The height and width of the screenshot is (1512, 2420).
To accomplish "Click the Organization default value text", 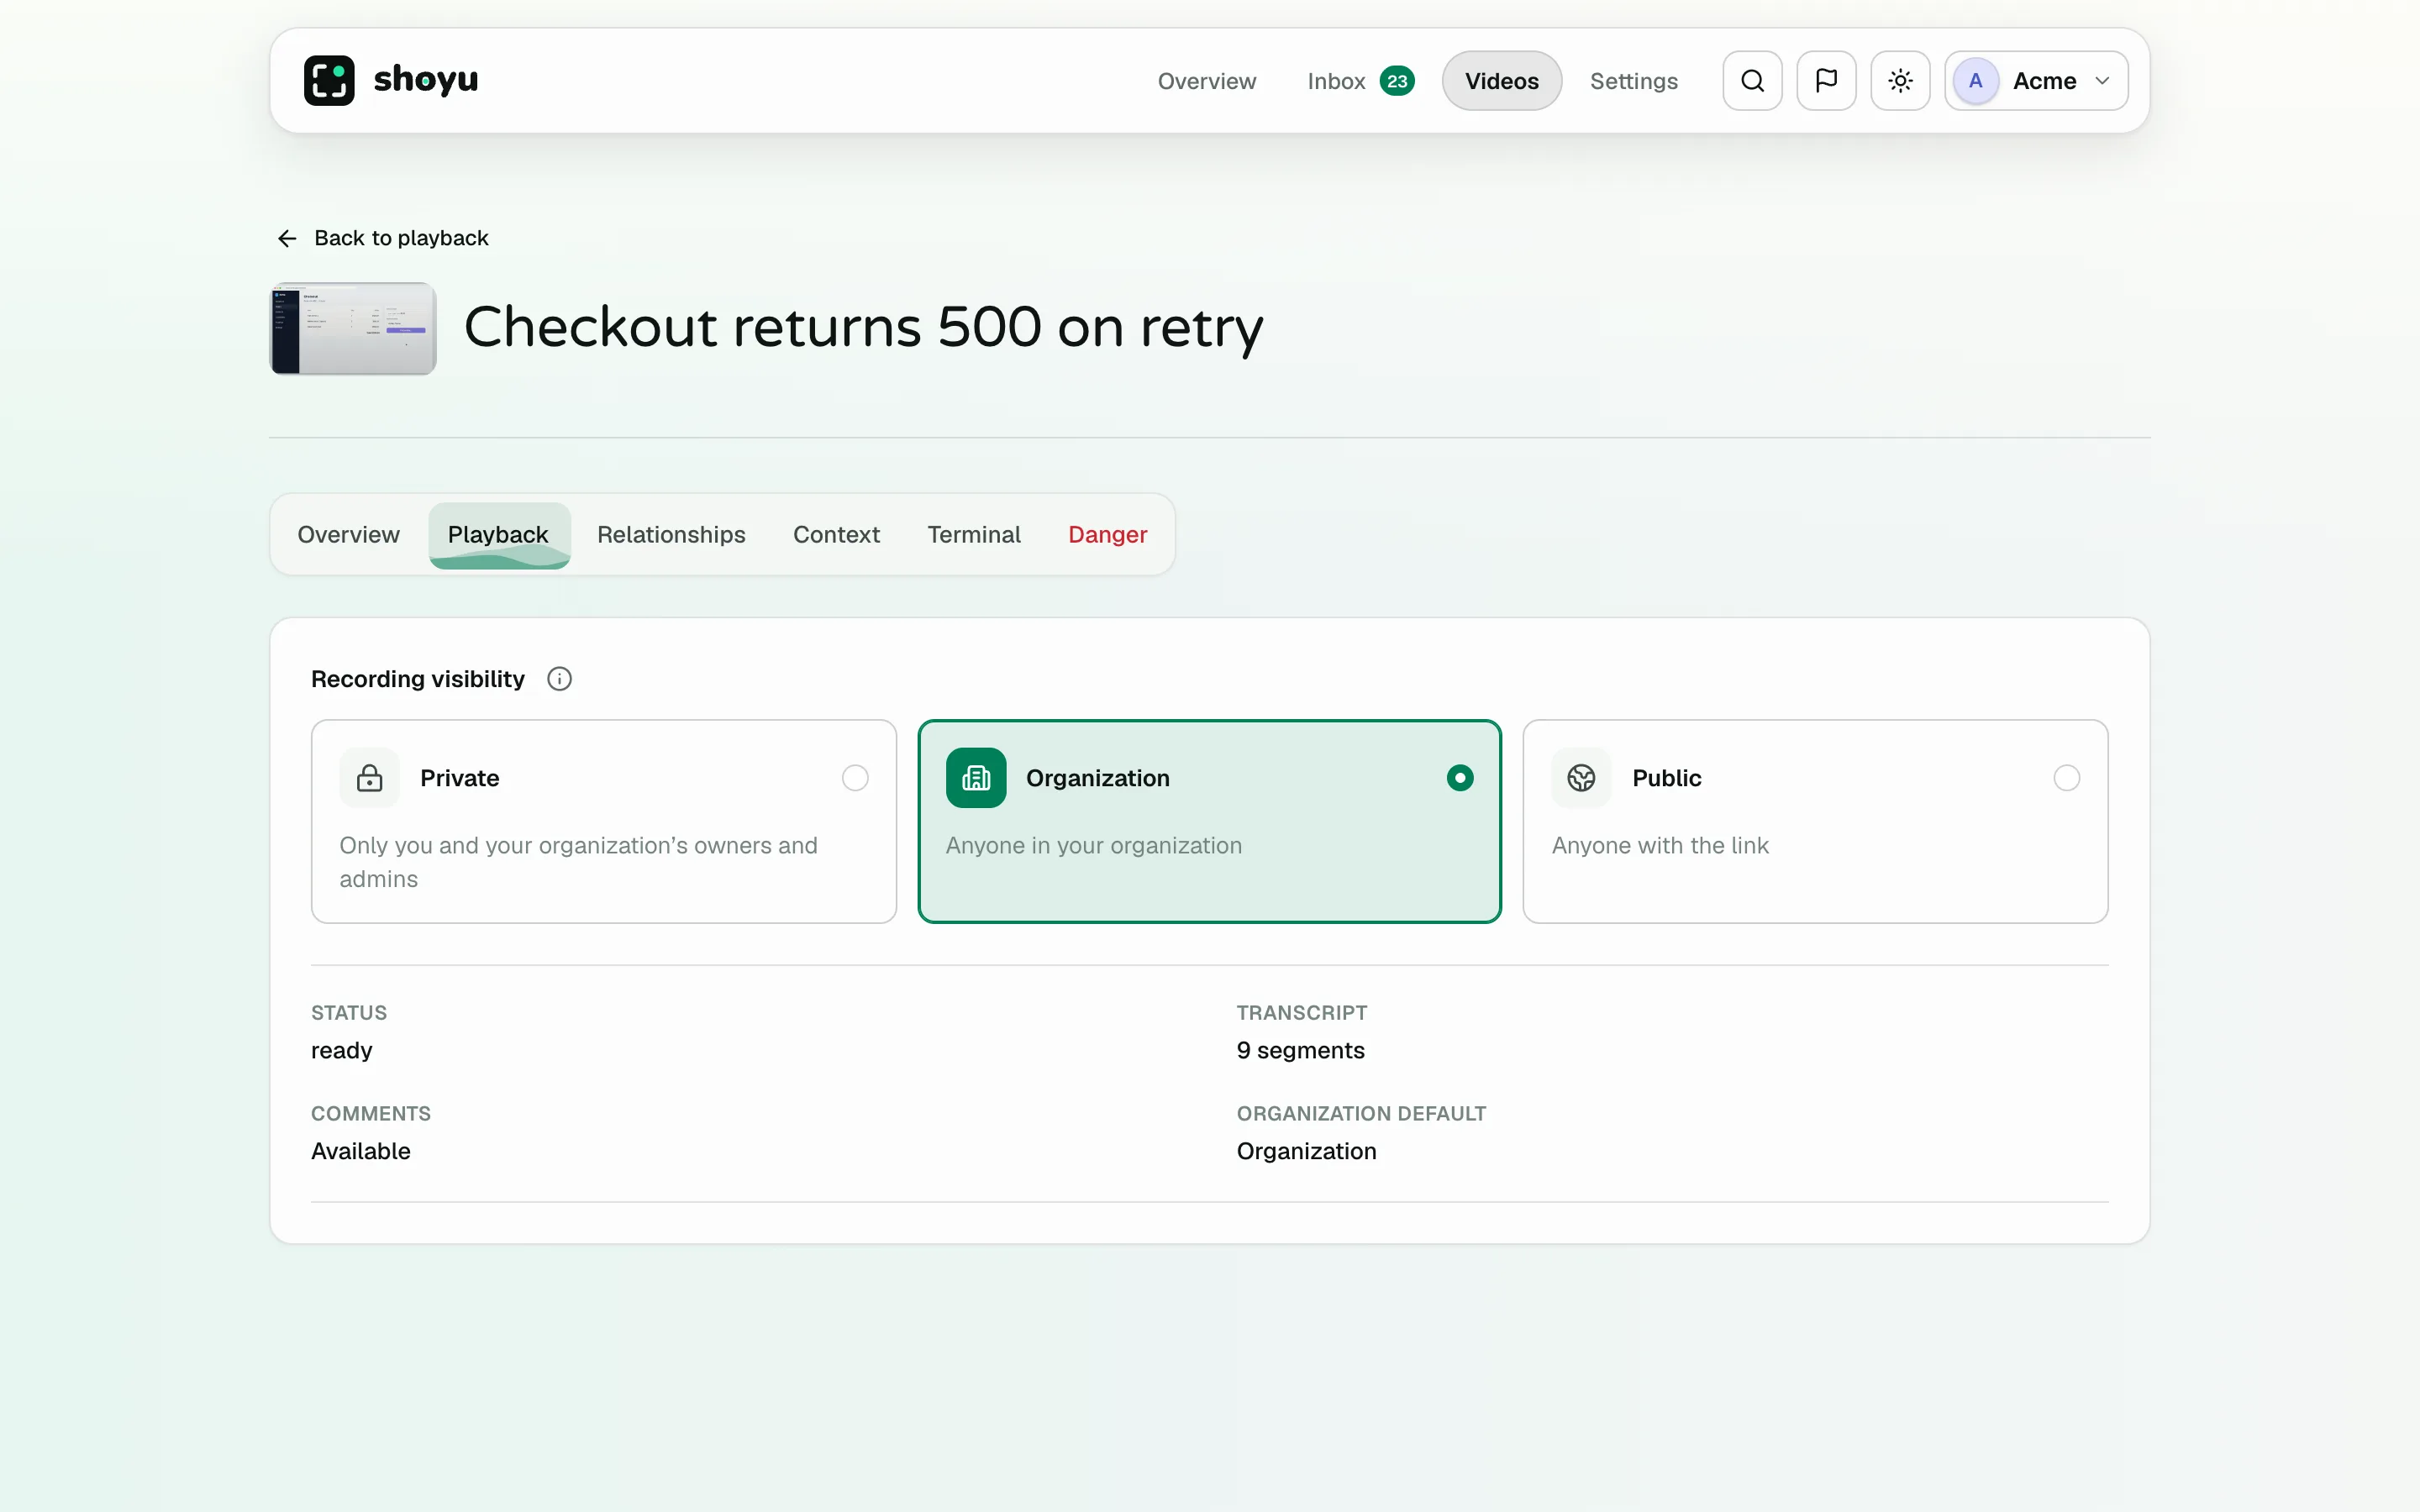I will click(1306, 1151).
